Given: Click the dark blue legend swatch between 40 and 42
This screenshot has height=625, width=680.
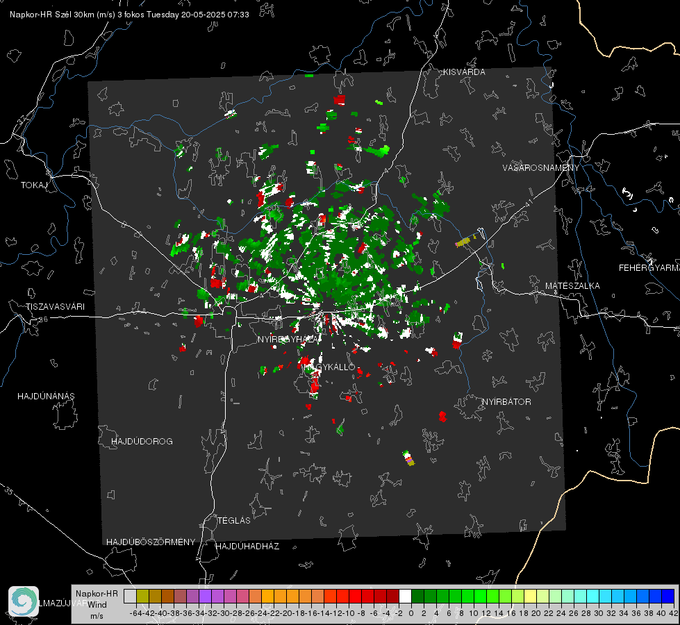Looking at the screenshot, I should (x=668, y=596).
